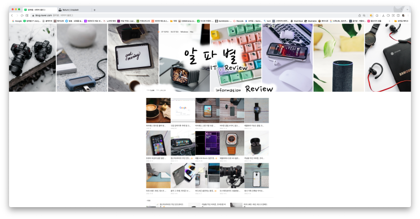Click the yellow extension icon in the toolbar

(x=371, y=15)
